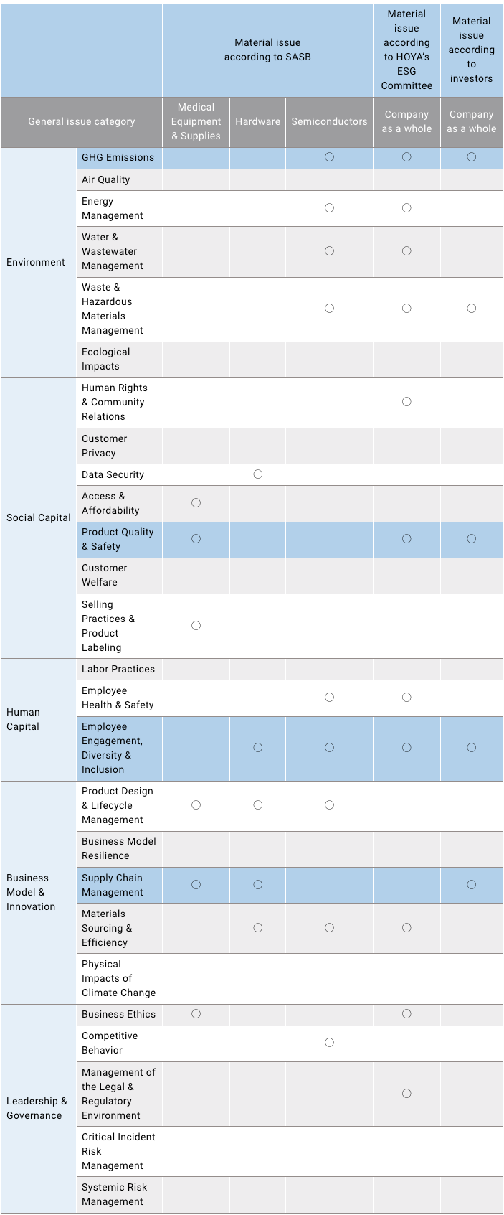This screenshot has width=504, height=1215.
Task: Click Human Rights circle under ESG Committee column
Action: [406, 402]
